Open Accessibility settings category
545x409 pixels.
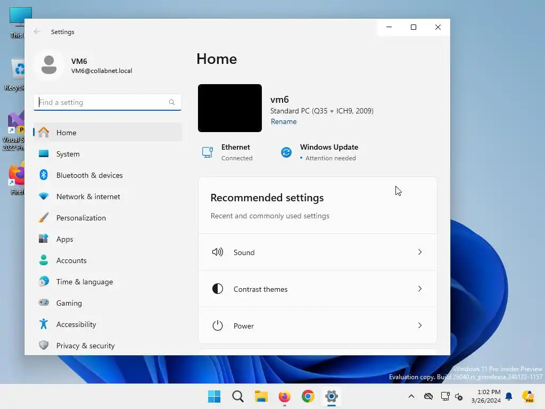point(108,324)
